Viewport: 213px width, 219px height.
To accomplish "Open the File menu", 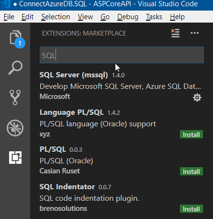I will point(9,17).
